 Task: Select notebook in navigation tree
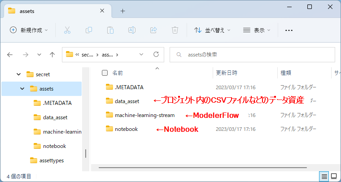point(54,146)
